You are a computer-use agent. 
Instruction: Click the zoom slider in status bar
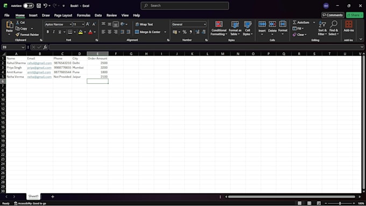pyautogui.click(x=340, y=203)
